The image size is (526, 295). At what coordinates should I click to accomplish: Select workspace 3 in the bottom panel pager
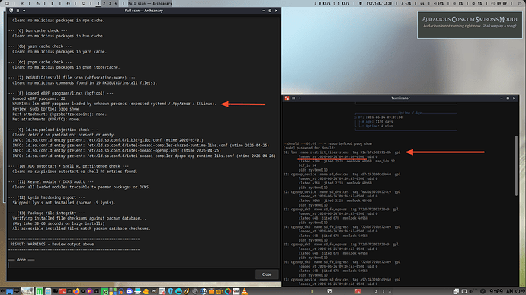pyautogui.click(x=383, y=292)
